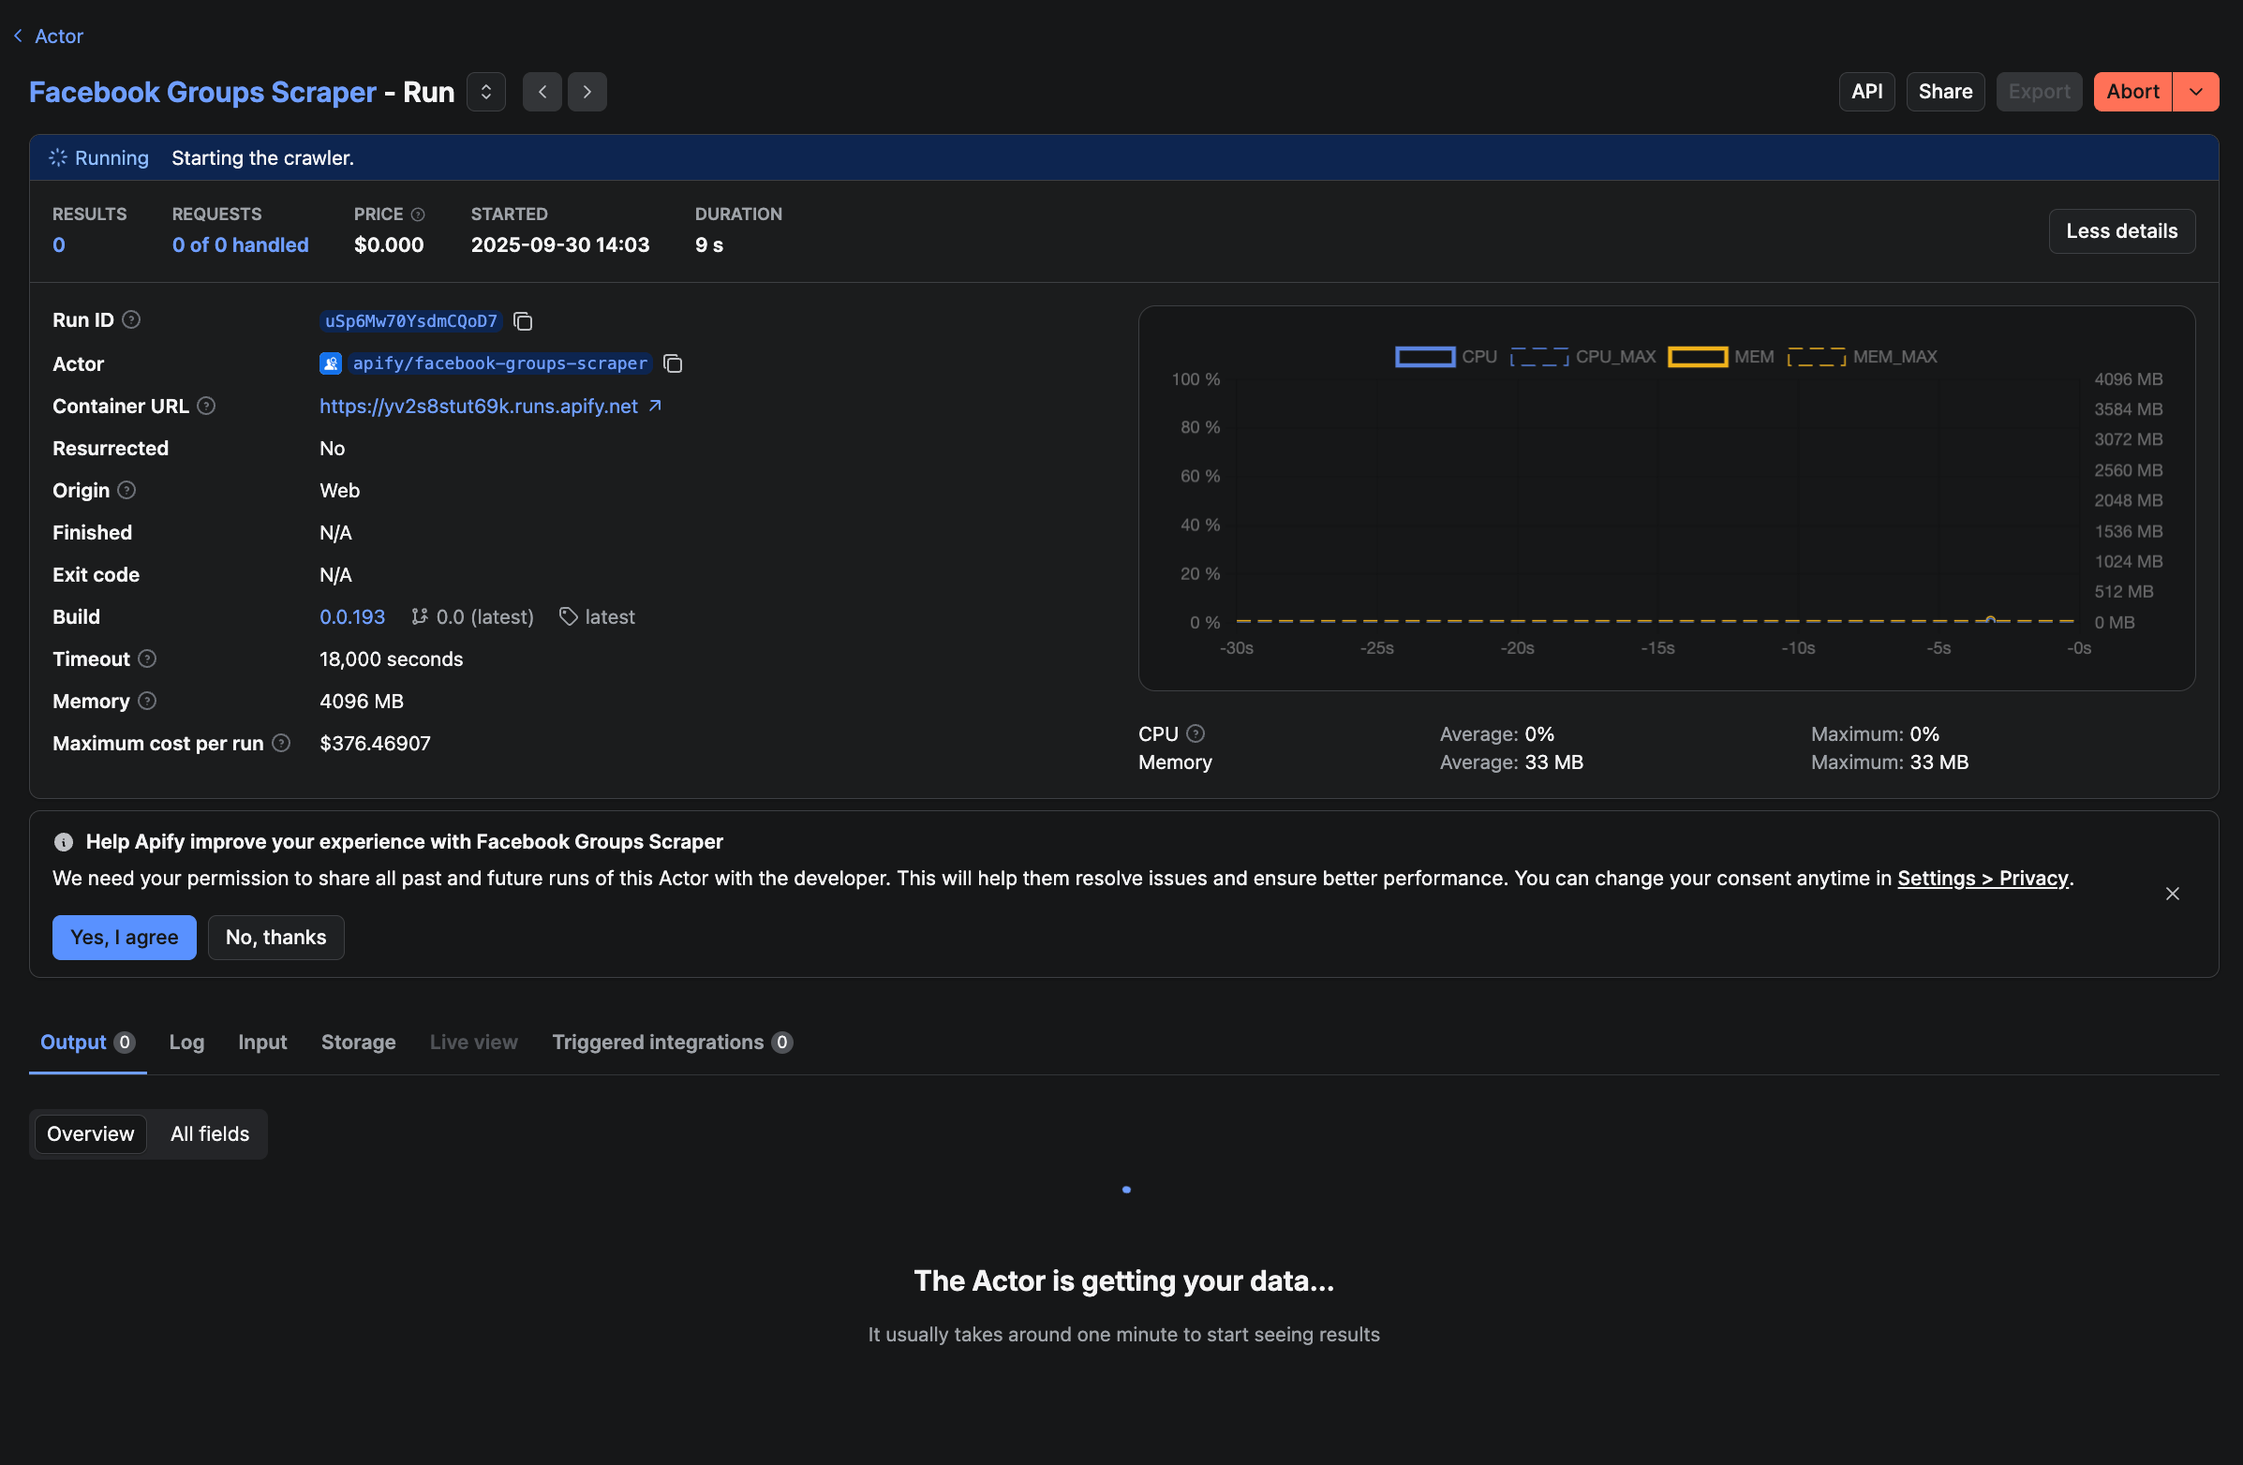Copy the Run ID to clipboard
Screen dimensions: 2243x1465
(523, 321)
